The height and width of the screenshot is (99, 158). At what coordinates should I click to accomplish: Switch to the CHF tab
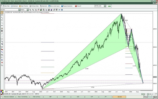(92, 97)
